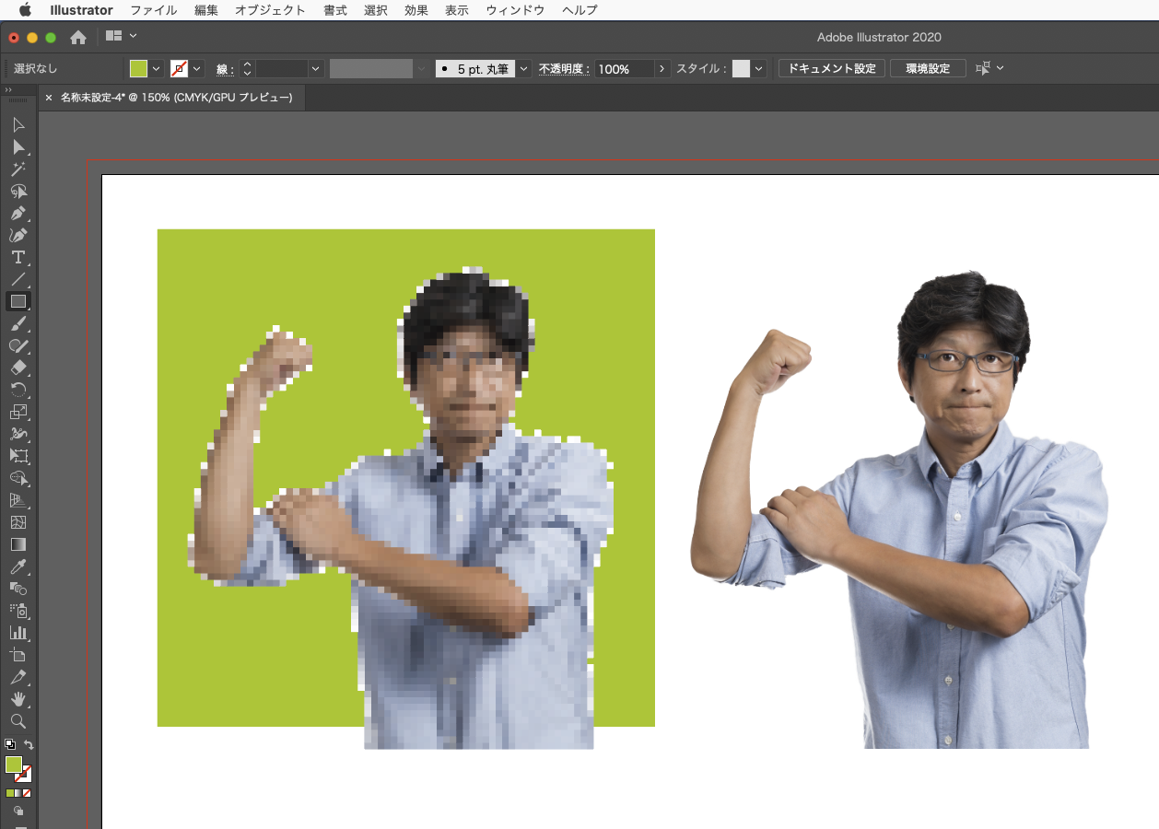The width and height of the screenshot is (1159, 829).
Task: Set paint mode to Gradient
Action: pyautogui.click(x=18, y=793)
